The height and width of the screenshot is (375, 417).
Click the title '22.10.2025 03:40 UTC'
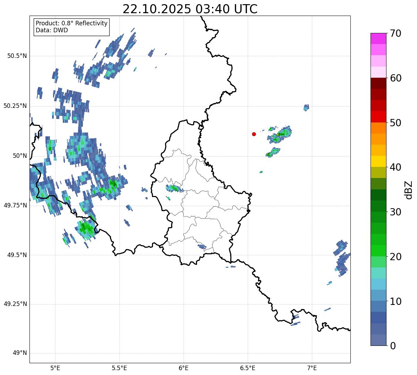[190, 9]
